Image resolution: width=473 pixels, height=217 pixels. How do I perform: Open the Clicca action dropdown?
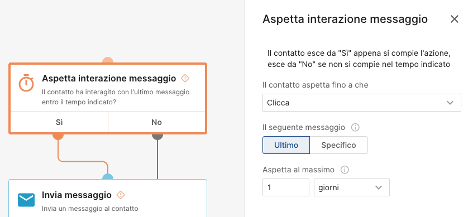point(362,103)
